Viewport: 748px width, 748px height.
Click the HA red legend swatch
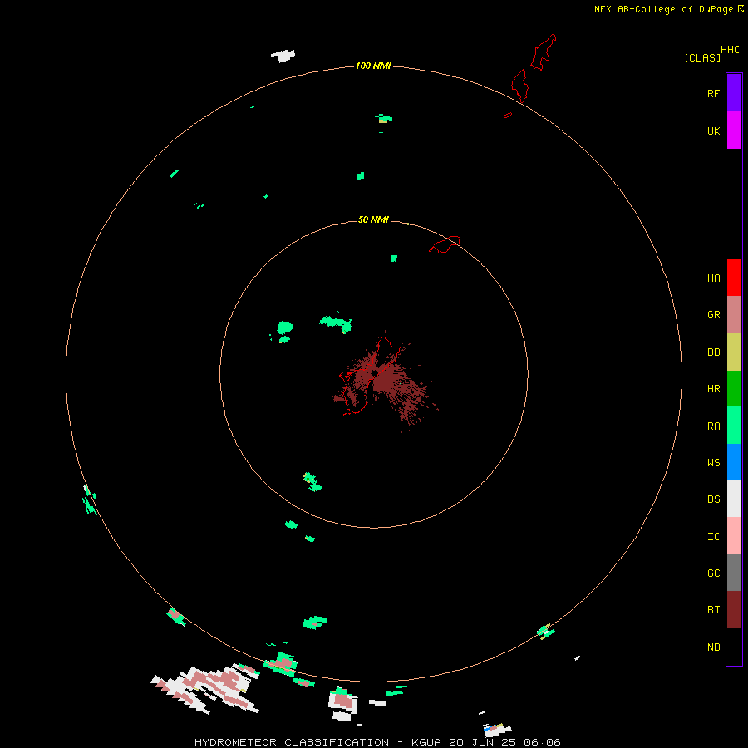point(734,278)
